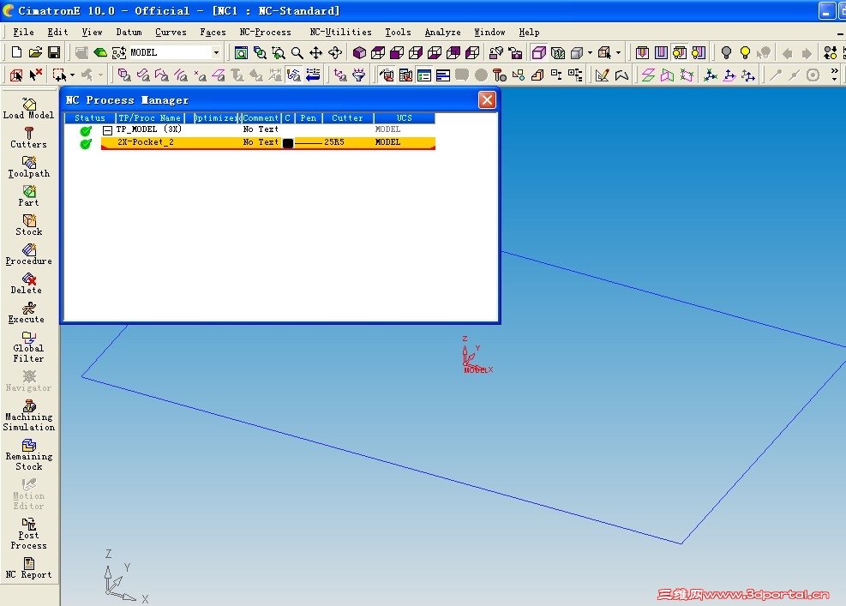Toggle the gray shaded cube display mode
This screenshot has width=846, height=606.
(577, 52)
